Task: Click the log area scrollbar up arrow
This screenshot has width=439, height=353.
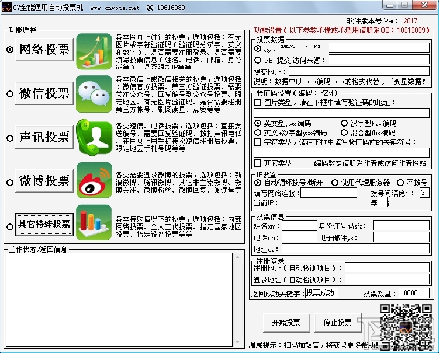Action: coord(237,257)
